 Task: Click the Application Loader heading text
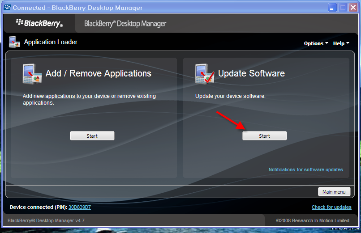point(51,42)
